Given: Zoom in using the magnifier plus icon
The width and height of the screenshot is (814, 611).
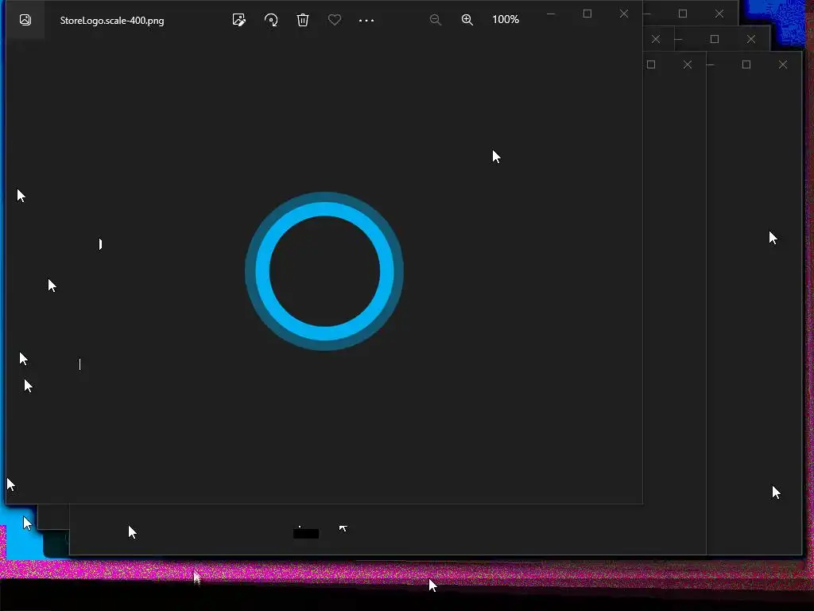Looking at the screenshot, I should [467, 20].
